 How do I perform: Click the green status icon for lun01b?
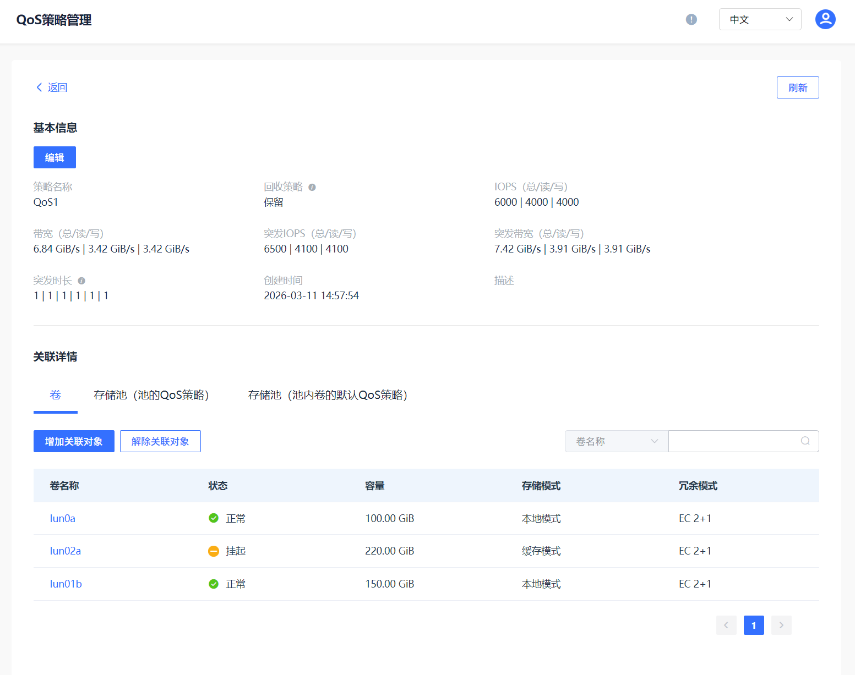(214, 584)
